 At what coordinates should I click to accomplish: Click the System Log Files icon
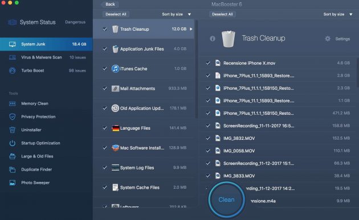[115, 168]
